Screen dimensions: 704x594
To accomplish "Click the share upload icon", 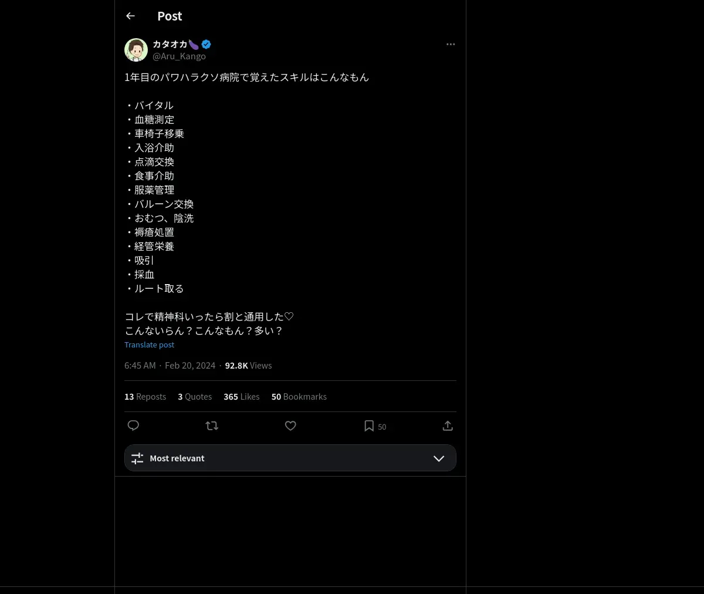I will 448,426.
